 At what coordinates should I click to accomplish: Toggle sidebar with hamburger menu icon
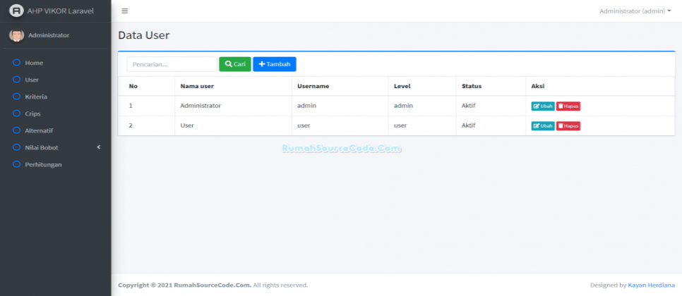tap(125, 11)
